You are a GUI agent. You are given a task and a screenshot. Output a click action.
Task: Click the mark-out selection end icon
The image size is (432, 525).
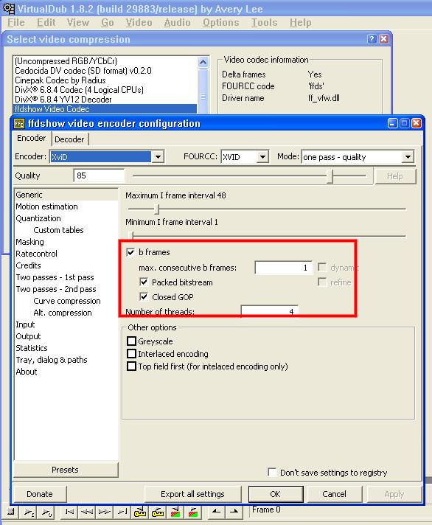click(234, 512)
